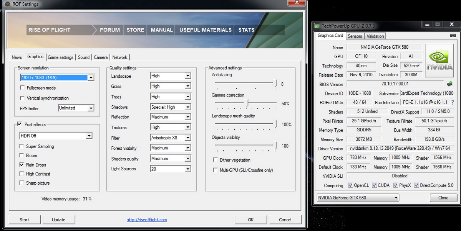Viewport: 461px width, 231px height.
Task: Open the FPS limiter dropdown
Action: tap(76, 108)
